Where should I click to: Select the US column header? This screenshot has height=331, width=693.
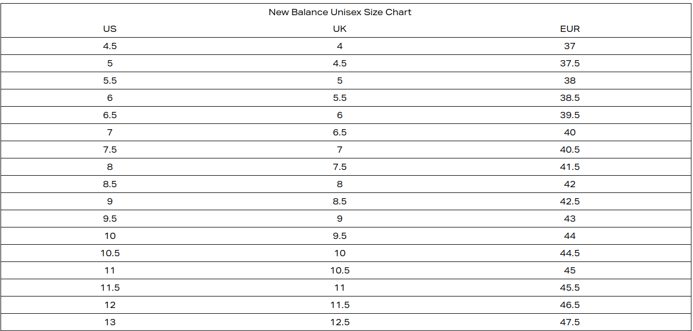110,29
